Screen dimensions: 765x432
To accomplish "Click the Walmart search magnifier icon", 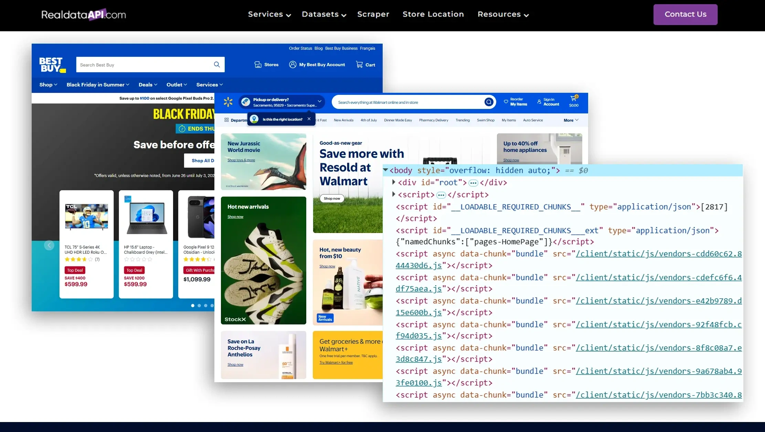I will tap(489, 102).
